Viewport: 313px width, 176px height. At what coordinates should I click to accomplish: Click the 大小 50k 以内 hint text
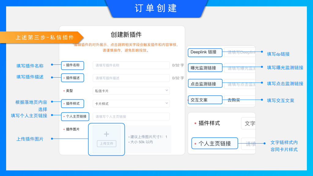tap(142, 142)
